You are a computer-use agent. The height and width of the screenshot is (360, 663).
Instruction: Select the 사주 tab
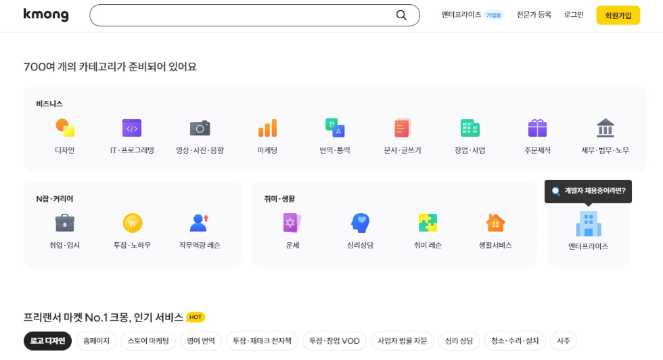[x=563, y=341]
